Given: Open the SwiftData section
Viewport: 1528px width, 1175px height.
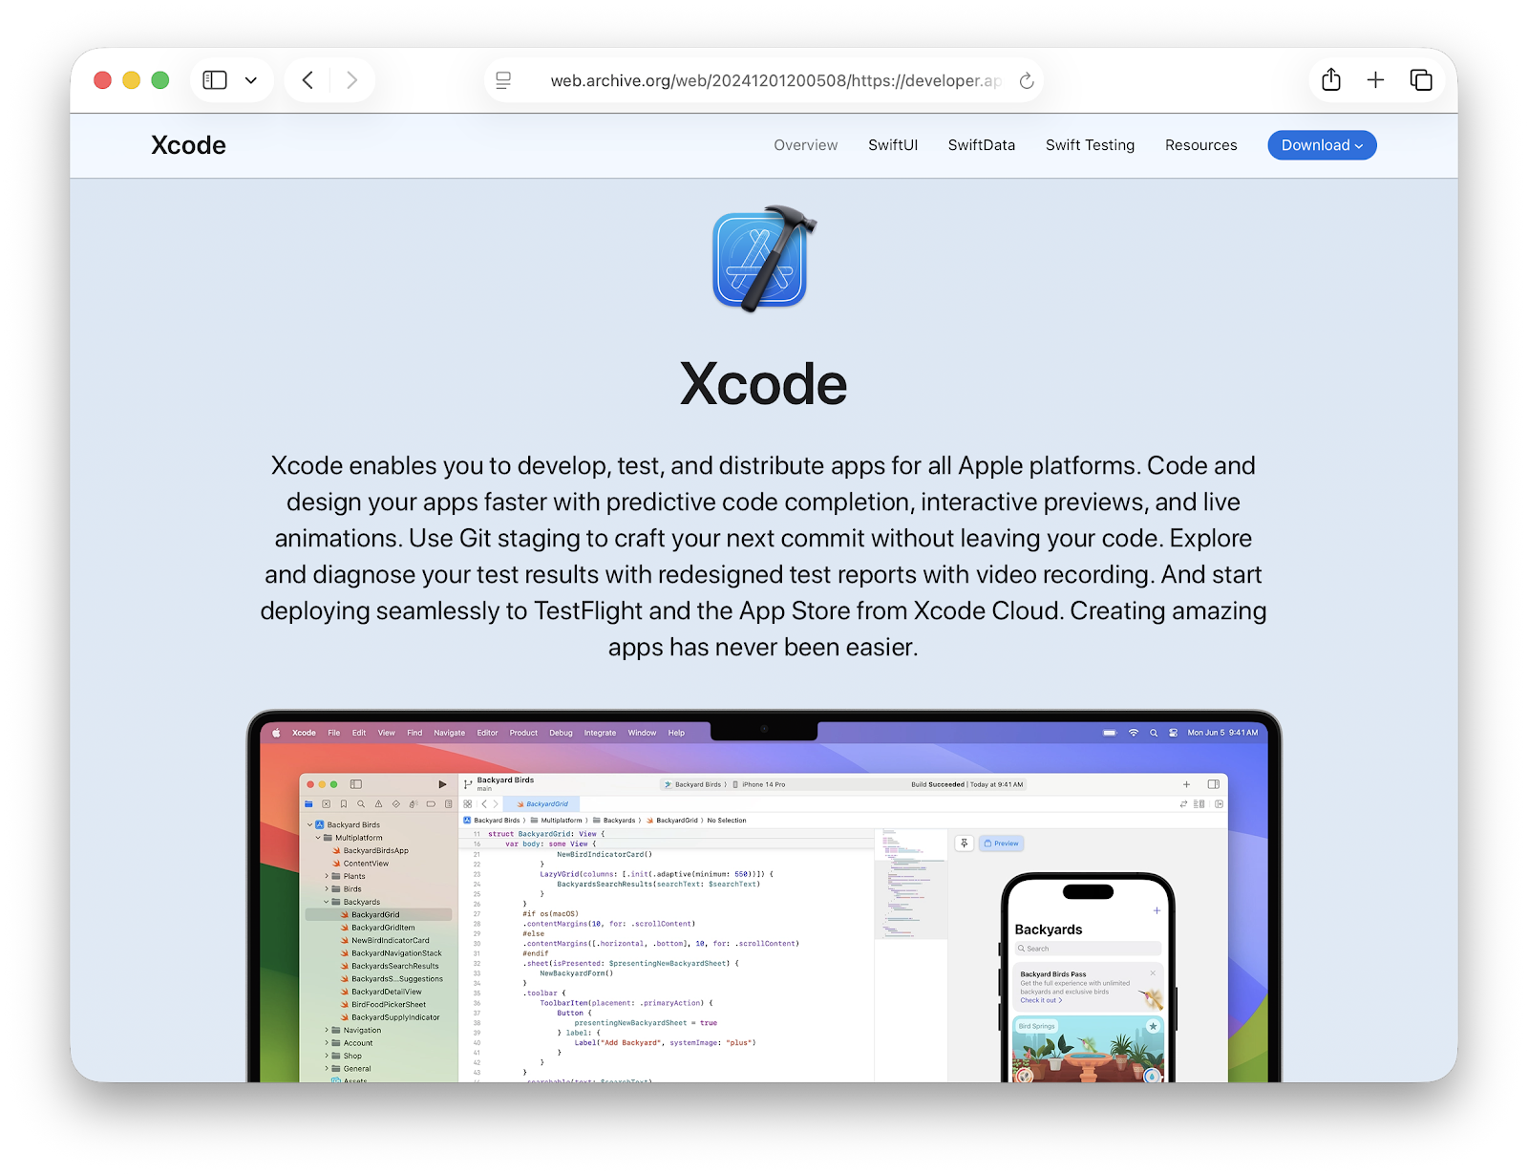Looking at the screenshot, I should coord(982,145).
